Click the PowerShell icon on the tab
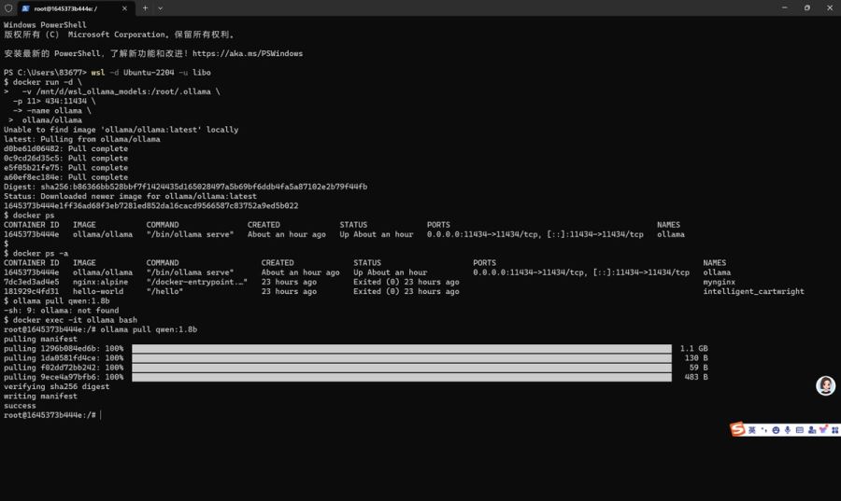Viewport: 841px width, 501px height. 25,8
